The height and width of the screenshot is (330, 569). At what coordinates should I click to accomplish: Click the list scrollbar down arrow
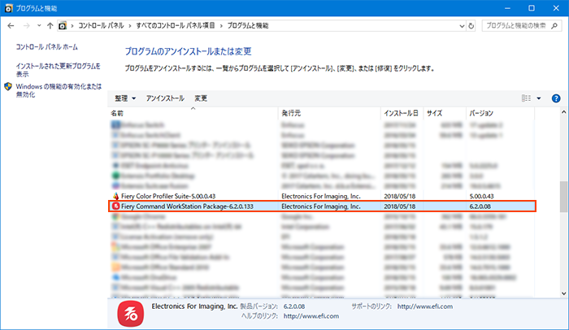[x=563, y=293]
